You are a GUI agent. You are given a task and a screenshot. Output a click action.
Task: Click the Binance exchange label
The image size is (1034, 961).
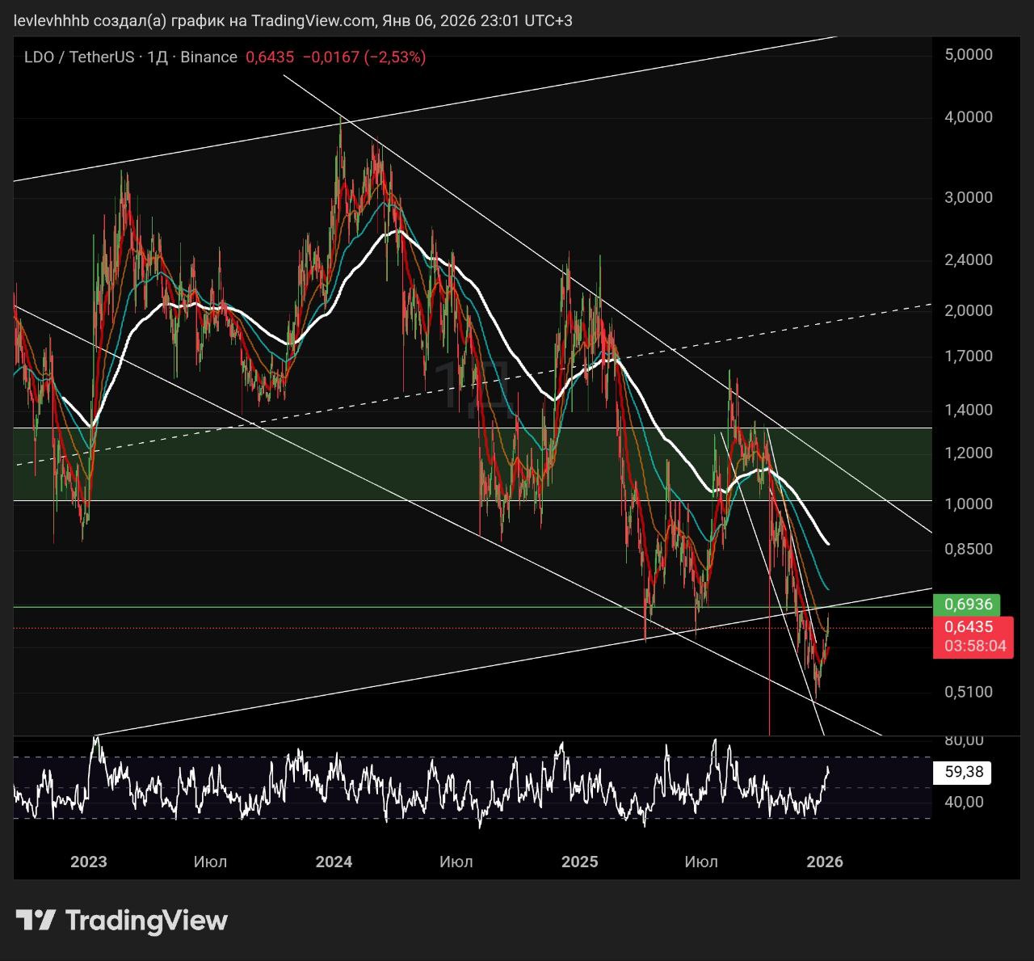[208, 57]
